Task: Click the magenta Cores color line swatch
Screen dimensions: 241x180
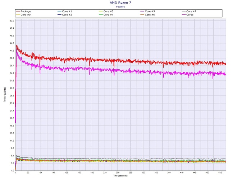Action: tap(184, 15)
